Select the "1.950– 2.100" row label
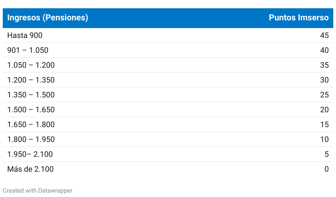 pyautogui.click(x=30, y=154)
